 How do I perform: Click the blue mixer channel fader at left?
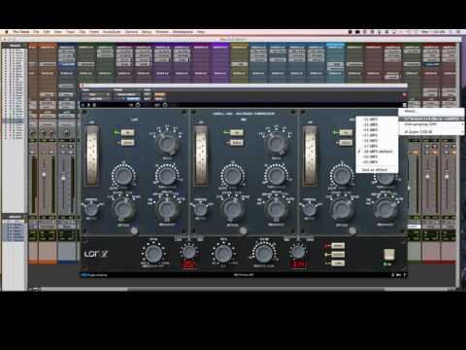click(64, 179)
